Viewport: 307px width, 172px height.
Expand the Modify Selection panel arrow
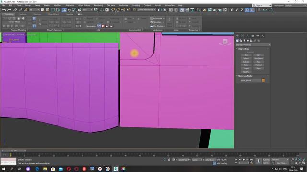tap(63, 30)
